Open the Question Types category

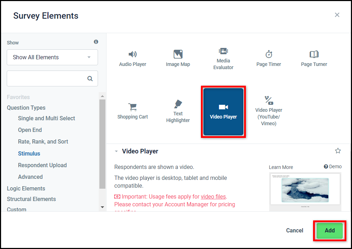click(x=26, y=108)
